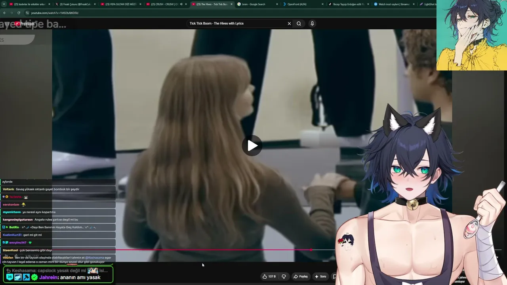Dislike the video with thumbs down
This screenshot has height=285, width=507.
point(284,276)
